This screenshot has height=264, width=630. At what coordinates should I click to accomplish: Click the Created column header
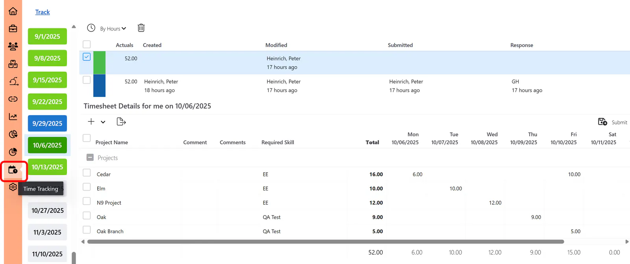tap(152, 45)
